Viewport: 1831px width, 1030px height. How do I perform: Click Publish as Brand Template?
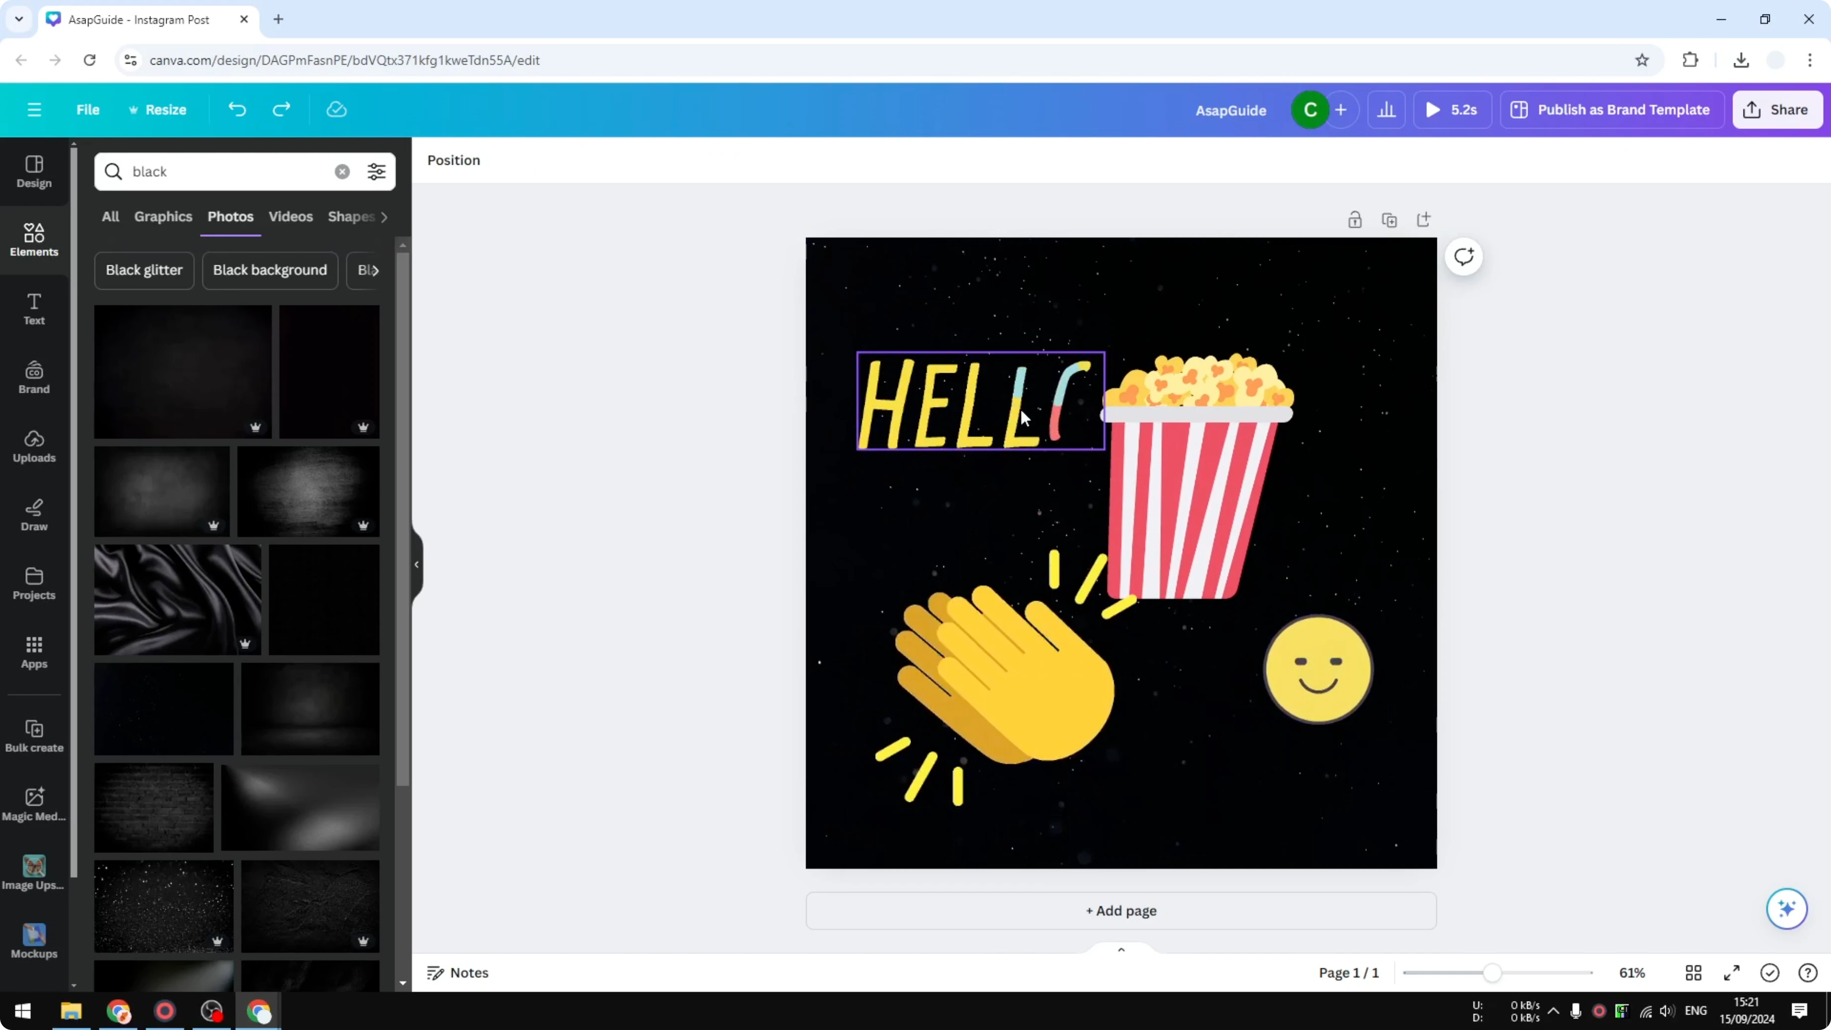pos(1612,109)
